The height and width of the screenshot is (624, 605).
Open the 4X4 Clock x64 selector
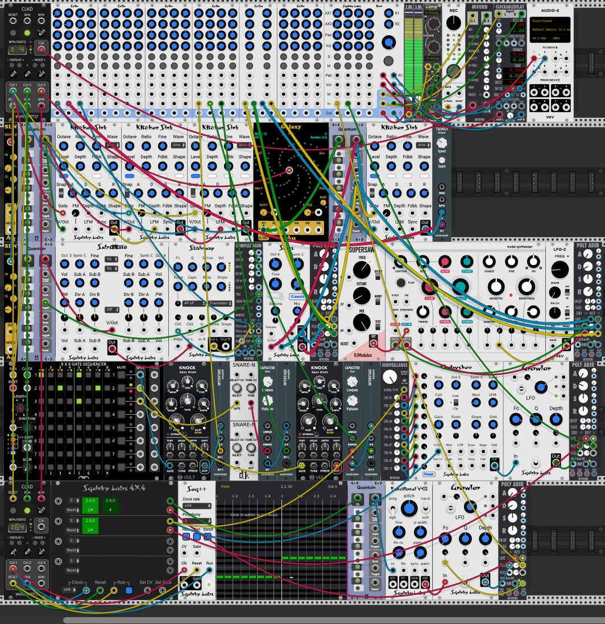[70, 589]
